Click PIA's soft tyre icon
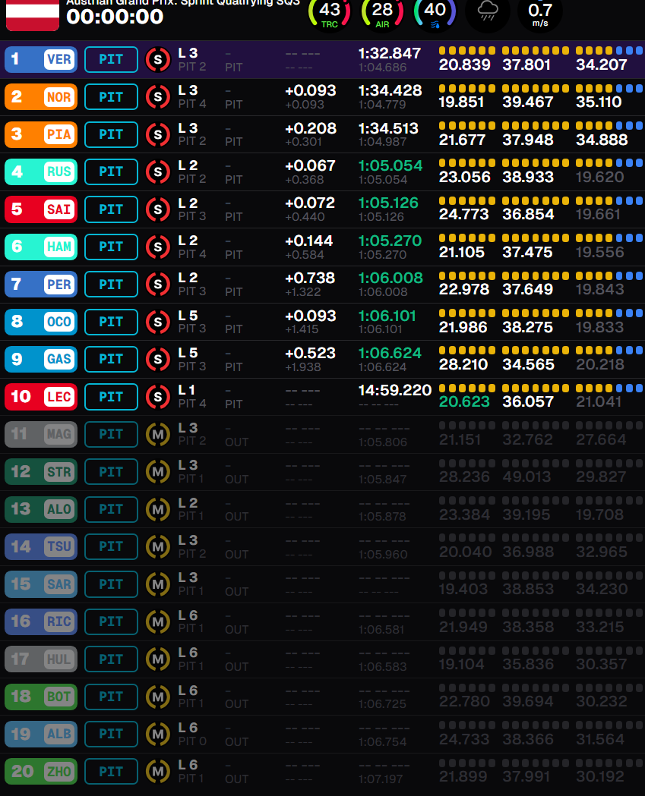This screenshot has height=796, width=645. tap(157, 134)
